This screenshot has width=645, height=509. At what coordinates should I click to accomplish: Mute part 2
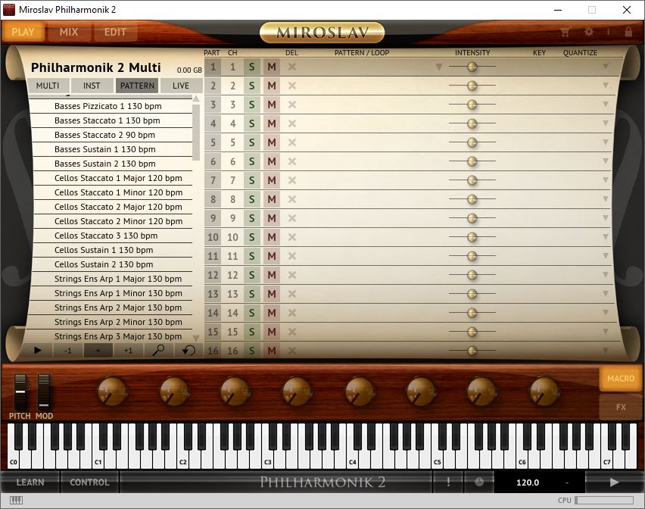coord(272,86)
